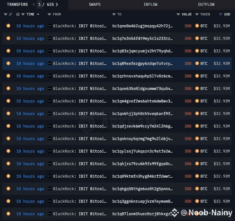
Task: Open '10 hours ago' transaction in bc1q7e3n54f row
Action: (x=30, y=39)
